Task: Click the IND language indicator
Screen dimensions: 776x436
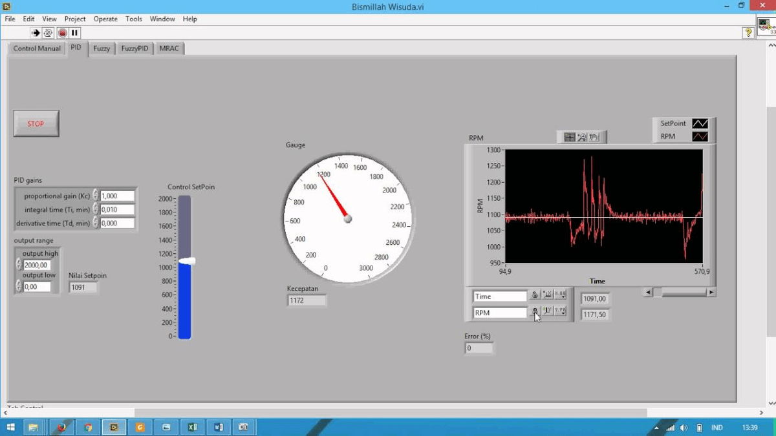Action: pos(717,428)
